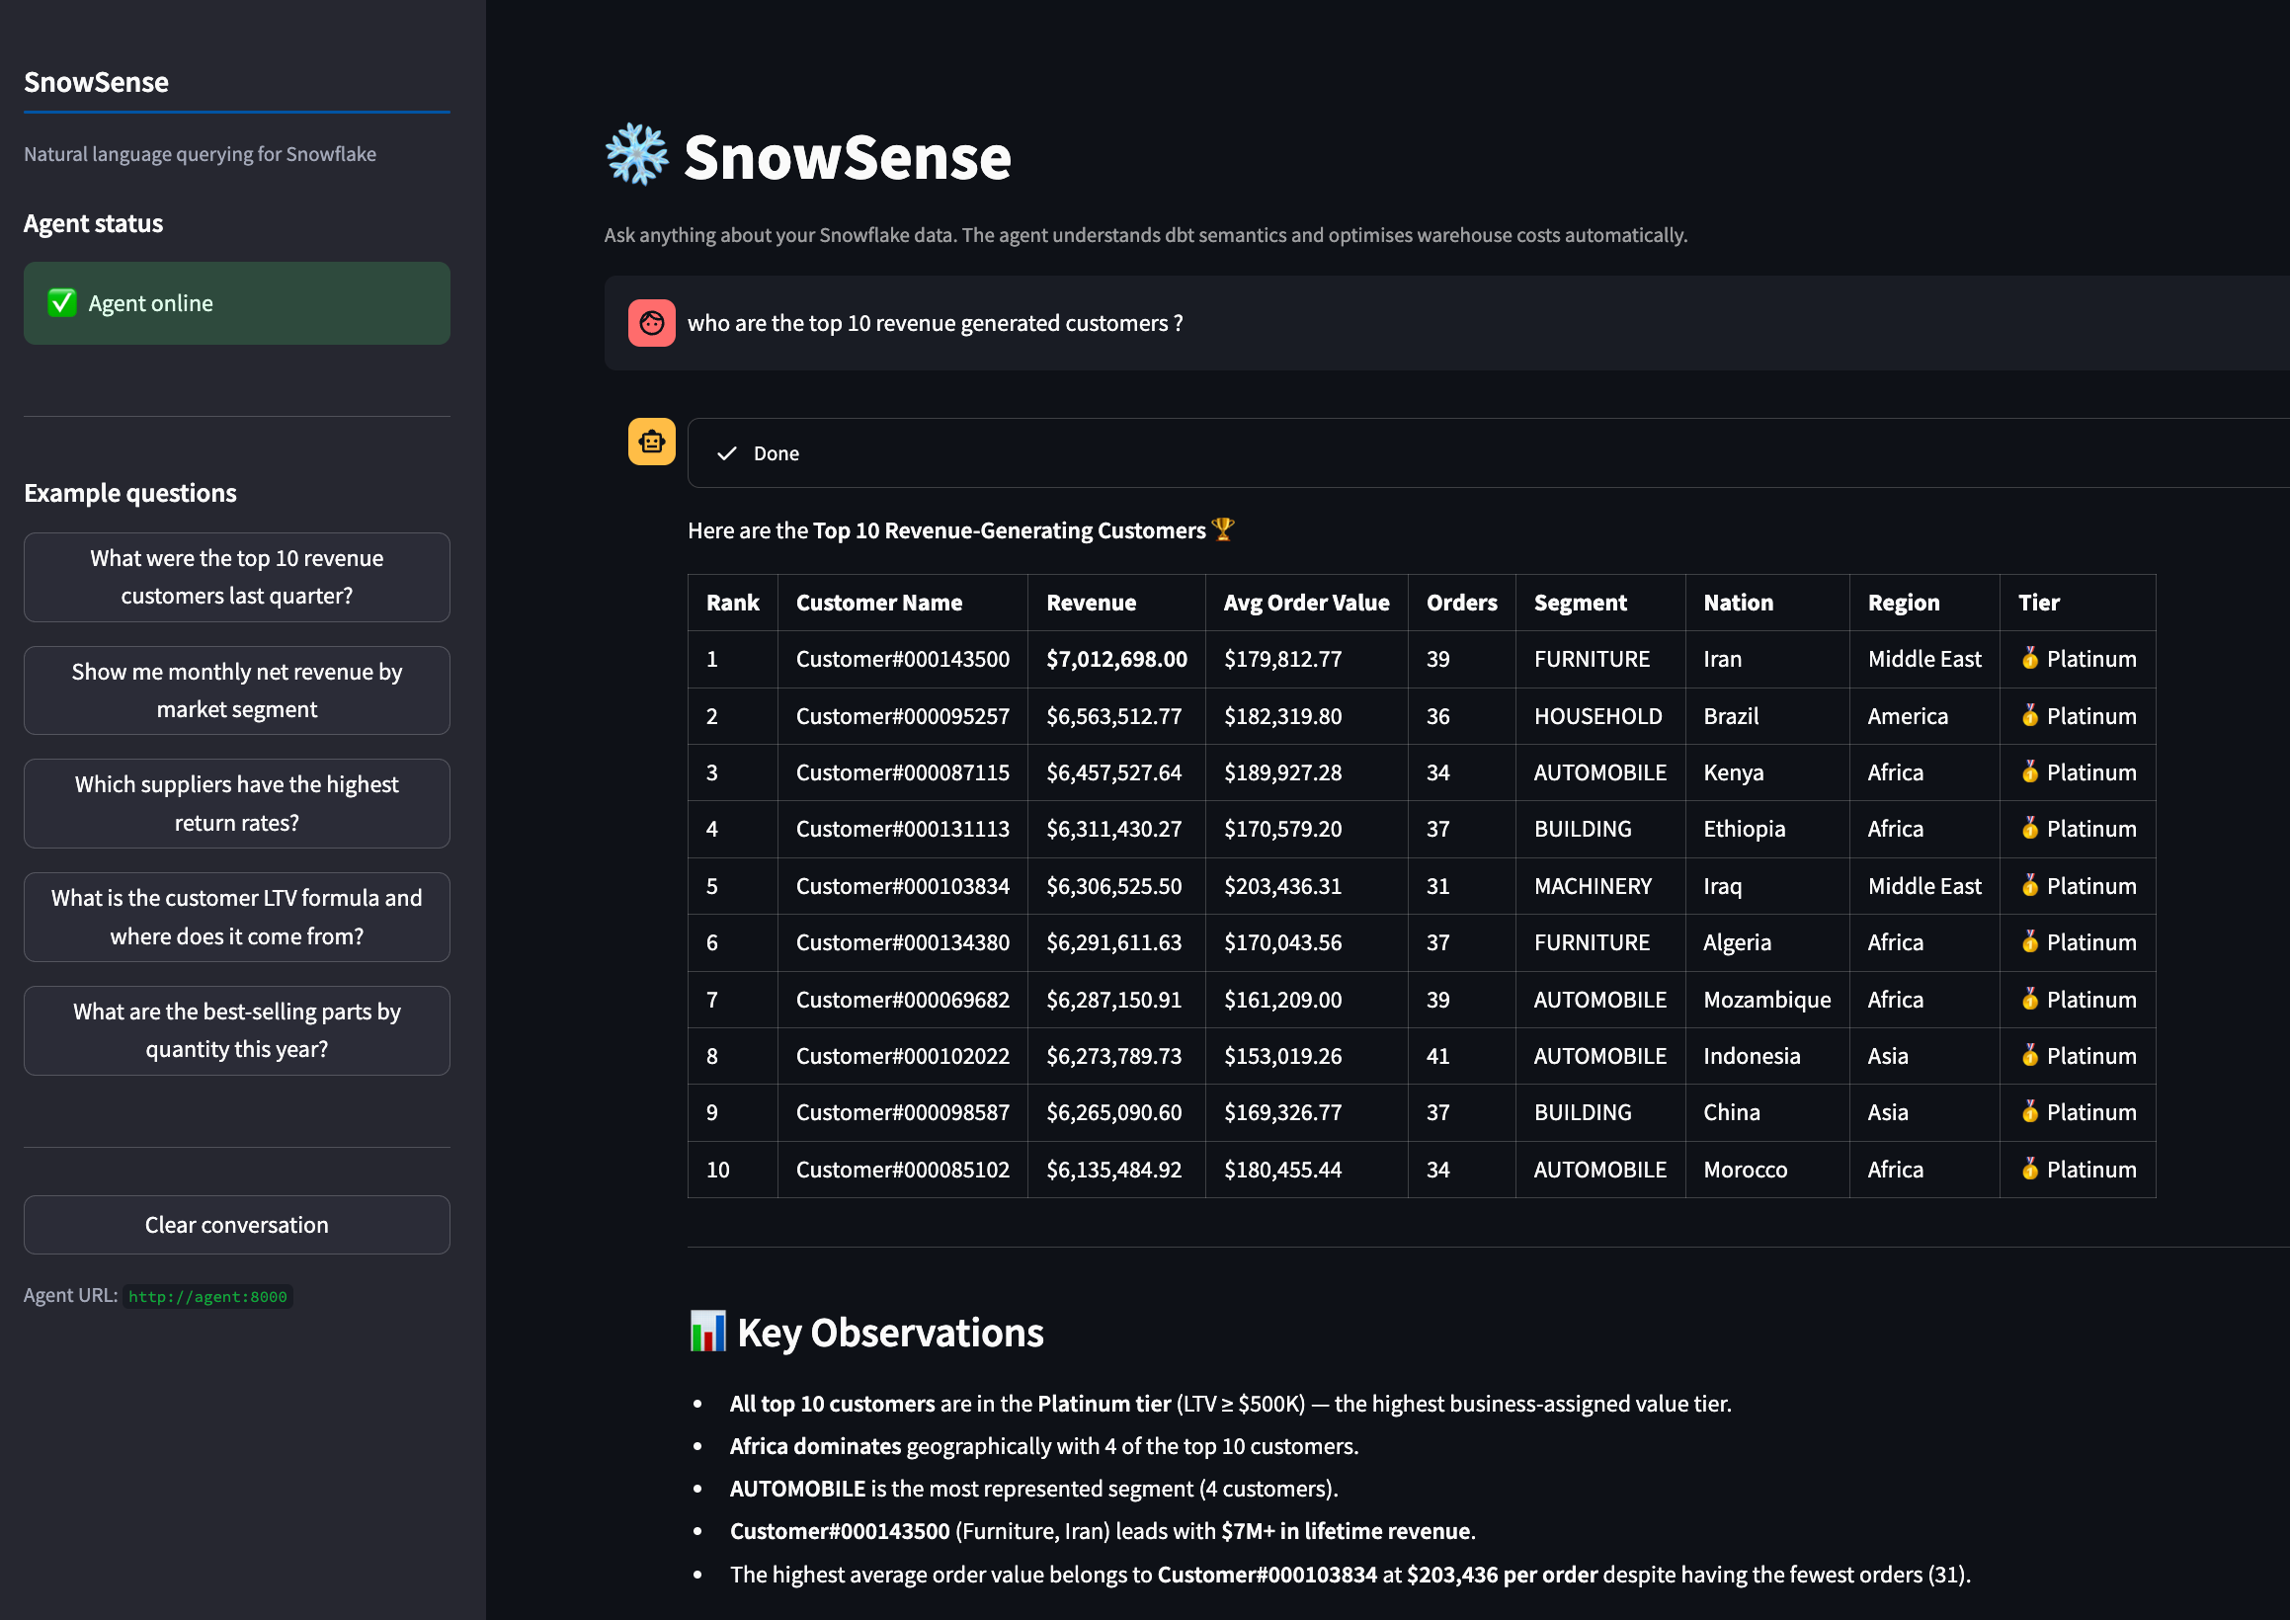2290x1620 pixels.
Task: Click the Customer#000131113 table cell
Action: pos(903,829)
